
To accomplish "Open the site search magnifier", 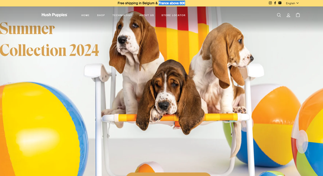I will pyautogui.click(x=279, y=15).
